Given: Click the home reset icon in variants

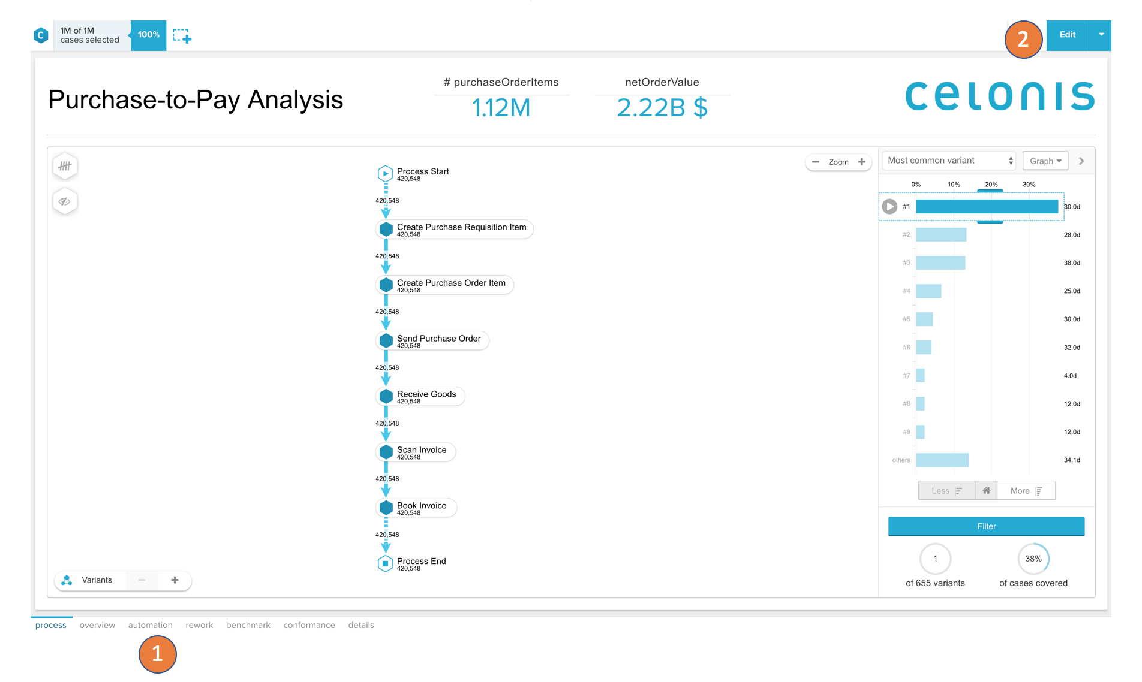Looking at the screenshot, I should (x=986, y=491).
